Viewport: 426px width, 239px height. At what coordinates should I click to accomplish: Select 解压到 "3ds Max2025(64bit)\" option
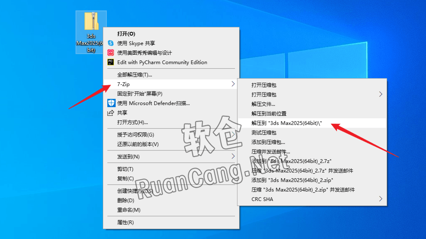(x=287, y=123)
